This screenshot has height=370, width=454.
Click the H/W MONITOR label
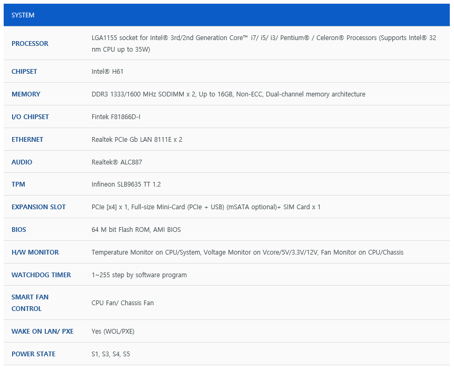click(x=35, y=252)
